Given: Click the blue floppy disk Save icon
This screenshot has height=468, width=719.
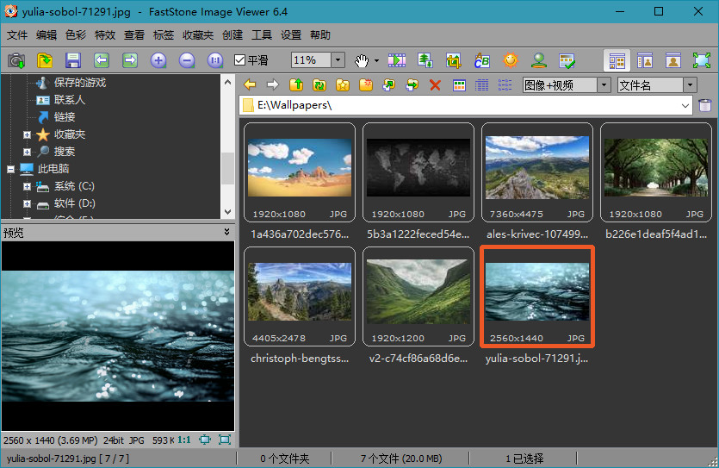Looking at the screenshot, I should coord(73,60).
